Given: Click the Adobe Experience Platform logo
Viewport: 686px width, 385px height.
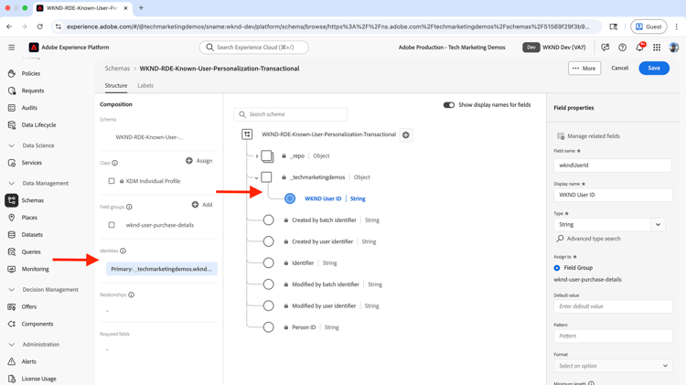Looking at the screenshot, I should [x=34, y=48].
